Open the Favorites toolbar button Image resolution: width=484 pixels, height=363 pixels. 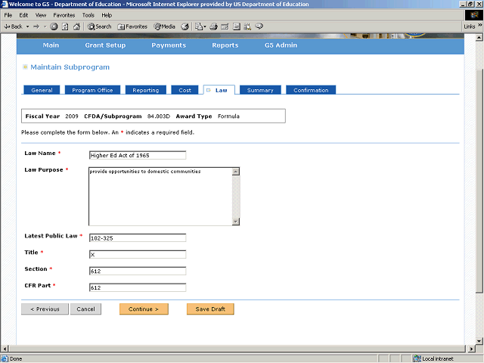point(132,26)
